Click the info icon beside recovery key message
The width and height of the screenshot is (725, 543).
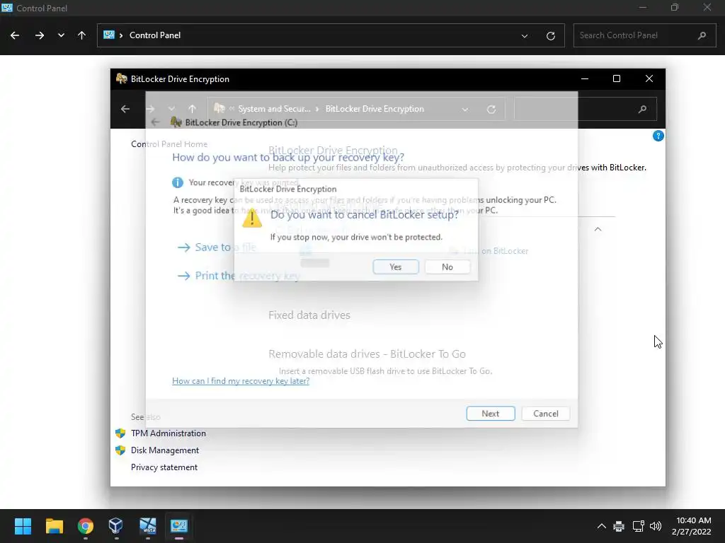[178, 182]
